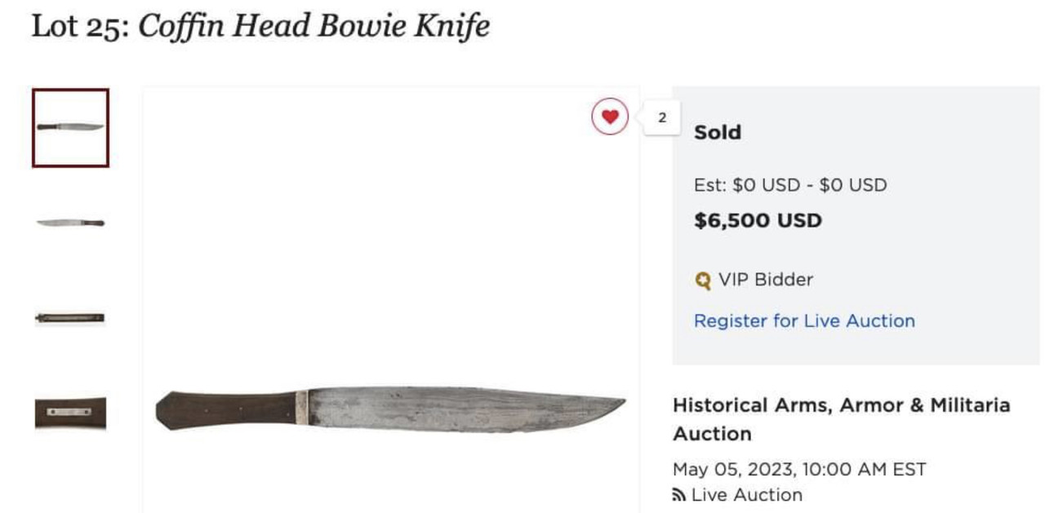The height and width of the screenshot is (513, 1045).
Task: Click the VIP Bidder label text
Action: coord(766,280)
